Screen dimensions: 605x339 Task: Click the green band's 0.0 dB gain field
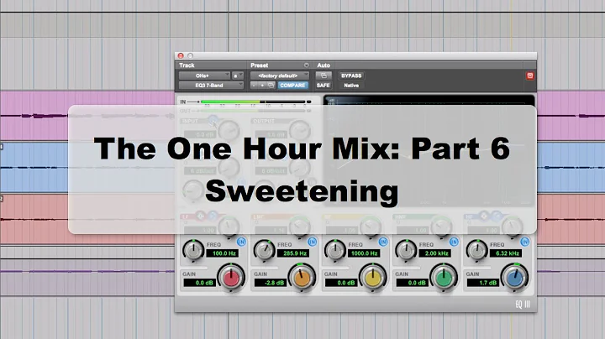click(x=412, y=283)
